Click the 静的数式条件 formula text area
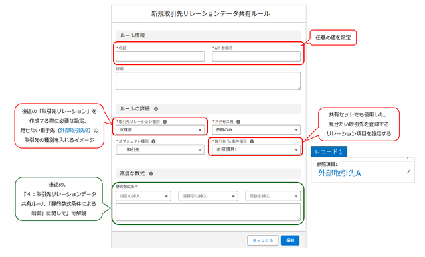 tap(208, 213)
